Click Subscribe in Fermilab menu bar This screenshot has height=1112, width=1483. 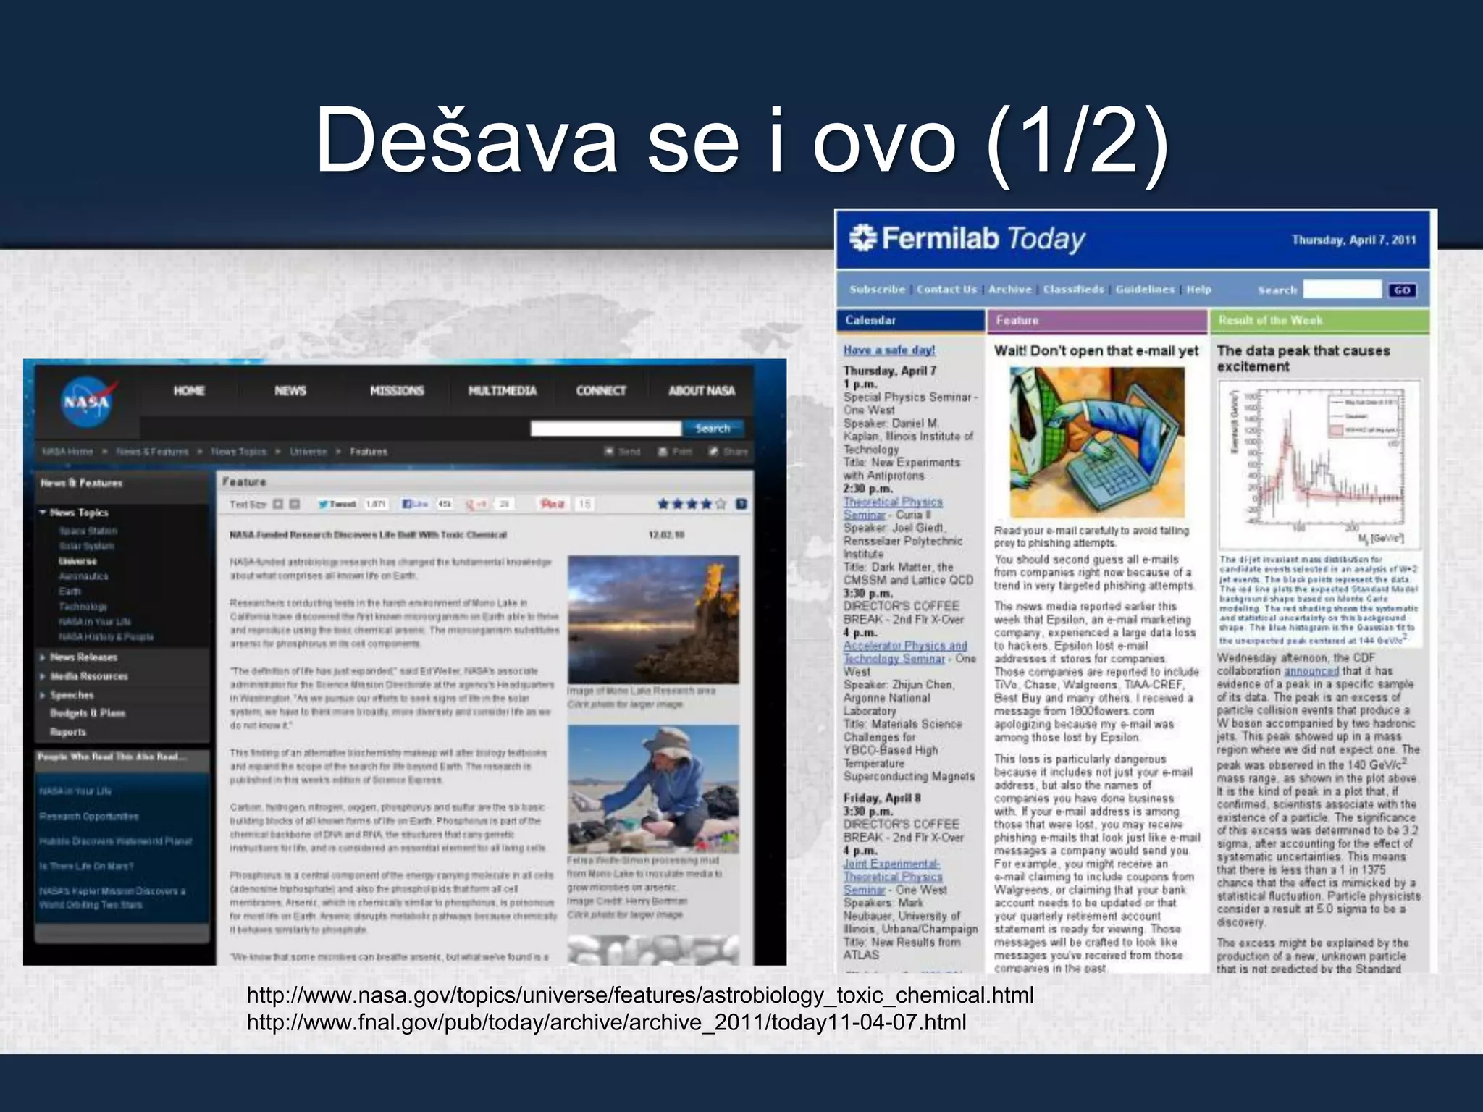pyautogui.click(x=877, y=290)
